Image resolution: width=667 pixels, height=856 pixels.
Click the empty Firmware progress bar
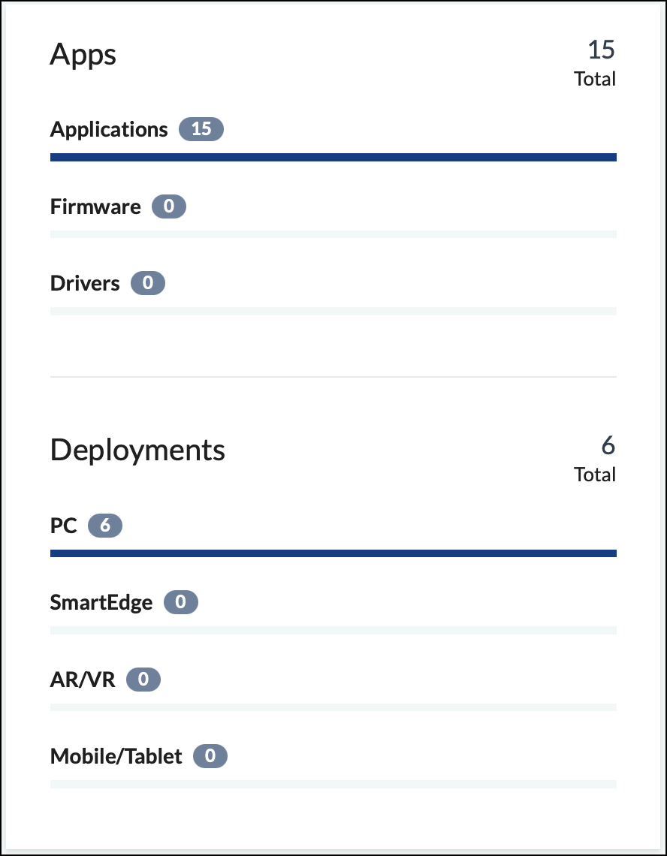333,234
